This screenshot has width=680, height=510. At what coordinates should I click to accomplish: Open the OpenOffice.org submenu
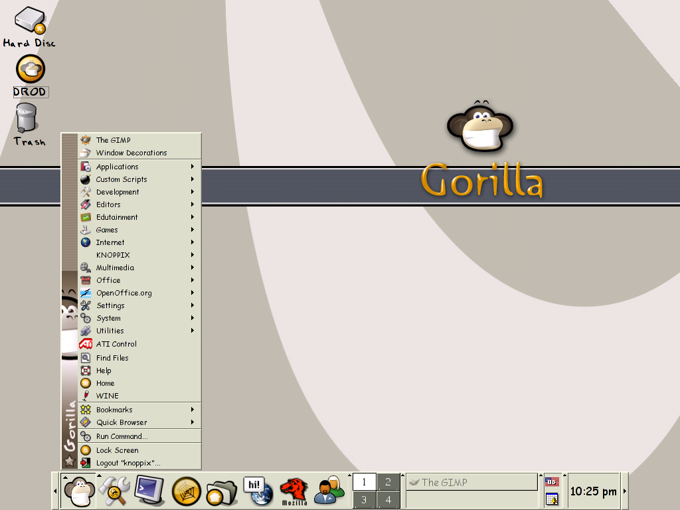[x=139, y=293]
